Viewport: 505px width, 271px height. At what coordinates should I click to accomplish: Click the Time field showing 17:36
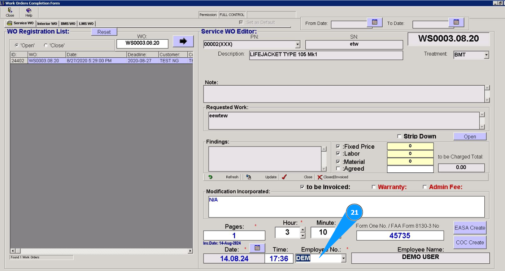click(x=279, y=258)
